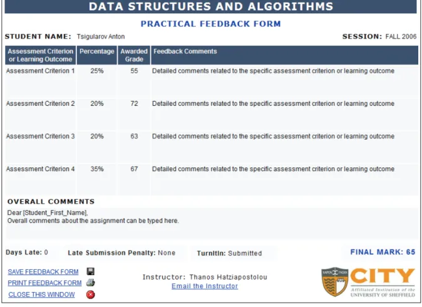
Task: Click the Assessment Criterion or Learning Outcome header
Action: [40, 55]
